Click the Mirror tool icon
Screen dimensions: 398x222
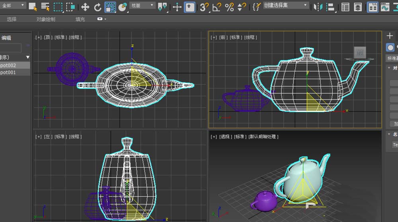click(x=318, y=7)
